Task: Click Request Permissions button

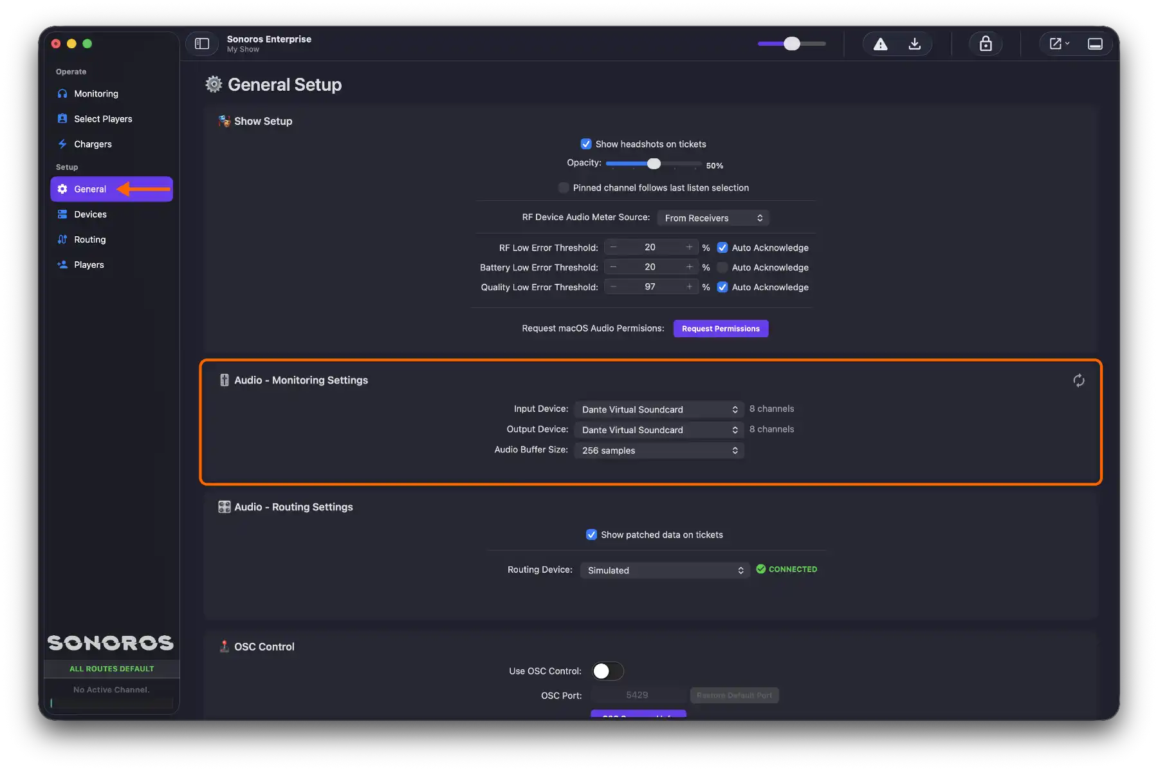Action: click(721, 329)
